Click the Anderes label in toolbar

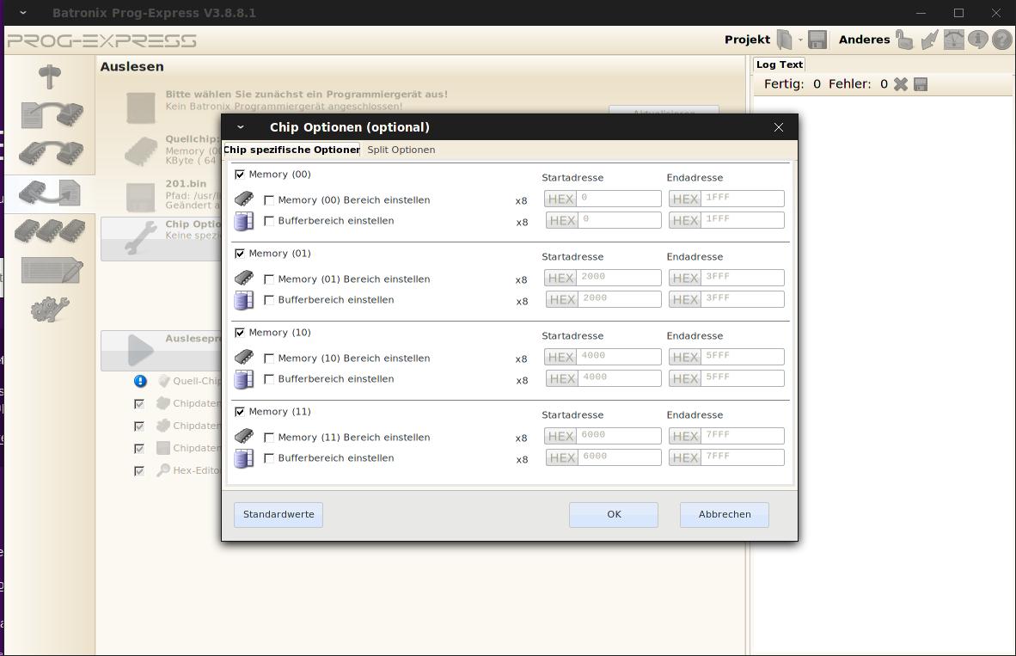pos(865,40)
